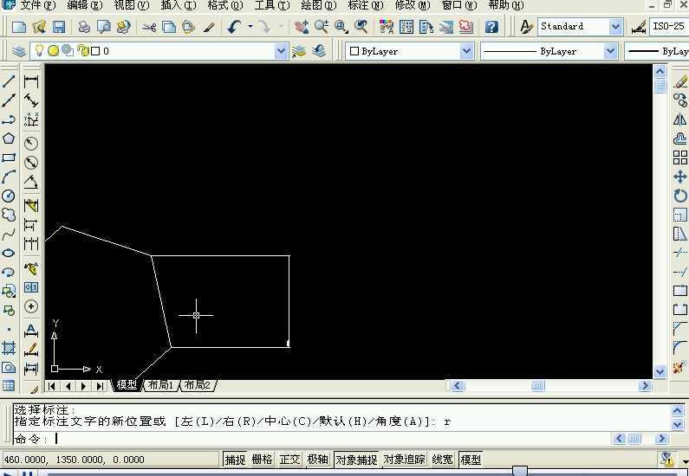Open the 标注(N) menu
The image size is (689, 476).
pyautogui.click(x=365, y=5)
